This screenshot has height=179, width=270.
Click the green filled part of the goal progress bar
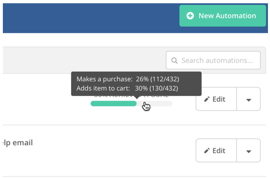[x=113, y=104]
